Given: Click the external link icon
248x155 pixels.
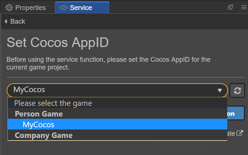Looking at the screenshot, I should click(x=240, y=133).
